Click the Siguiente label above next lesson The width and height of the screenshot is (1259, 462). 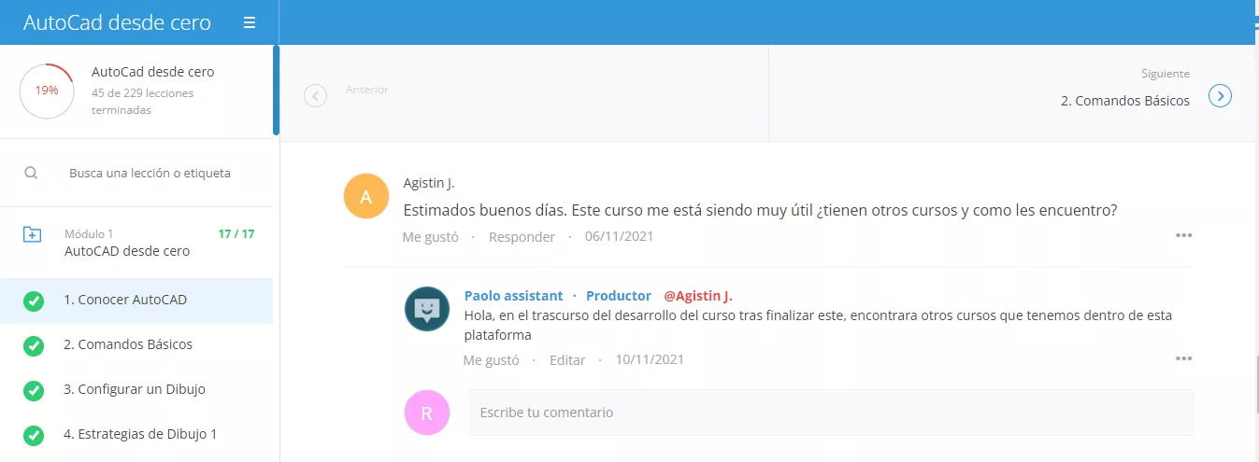(1166, 73)
